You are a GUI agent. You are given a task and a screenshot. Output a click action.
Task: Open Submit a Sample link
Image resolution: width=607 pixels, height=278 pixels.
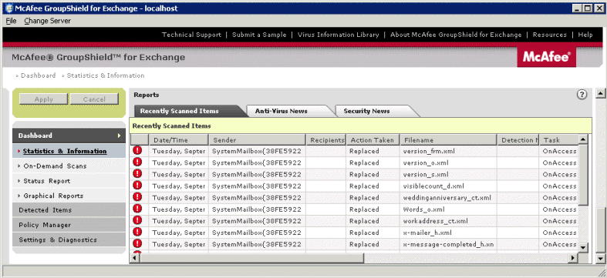point(259,35)
